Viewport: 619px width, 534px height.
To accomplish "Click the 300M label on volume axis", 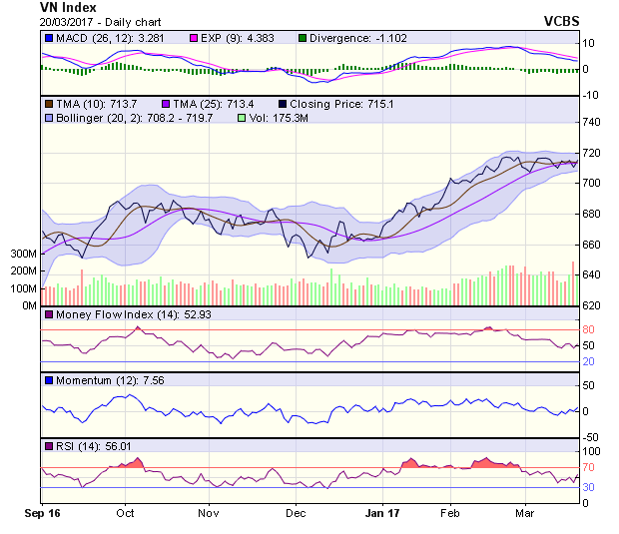I will pos(22,255).
